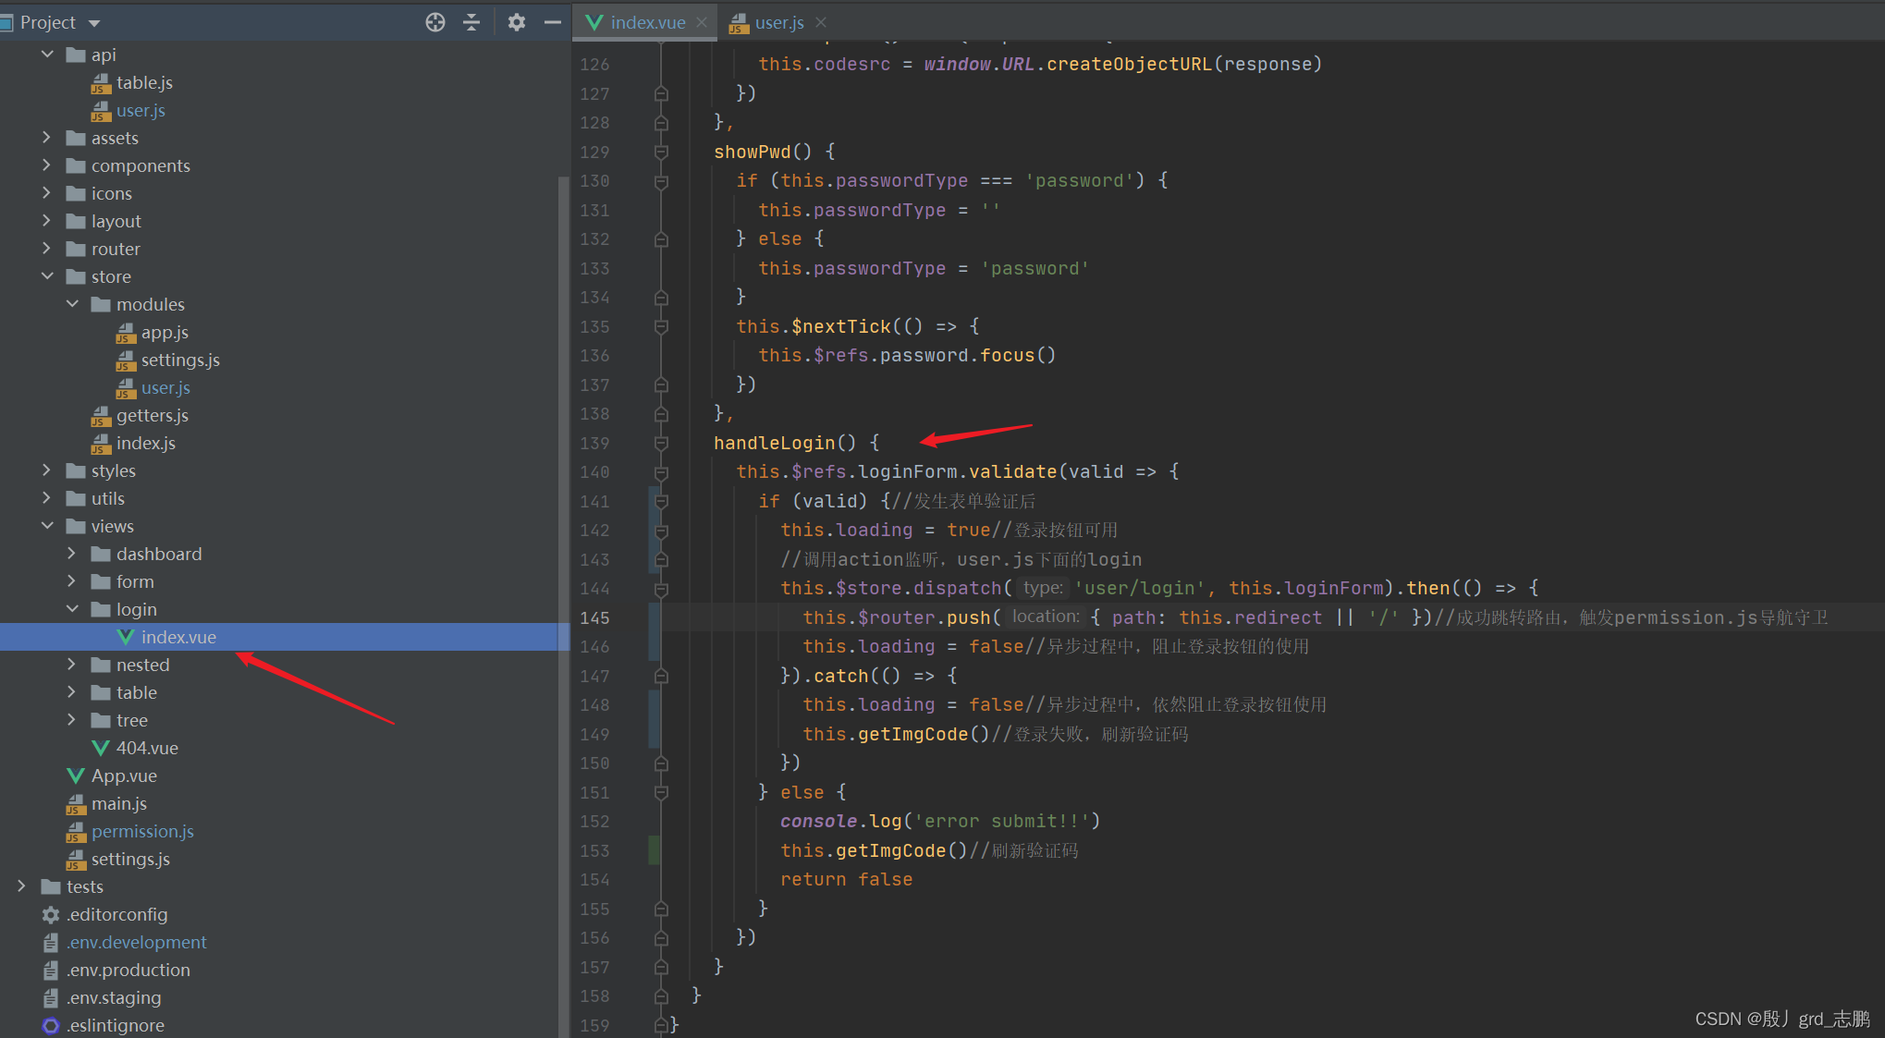Expand the tests folder

tap(22, 886)
